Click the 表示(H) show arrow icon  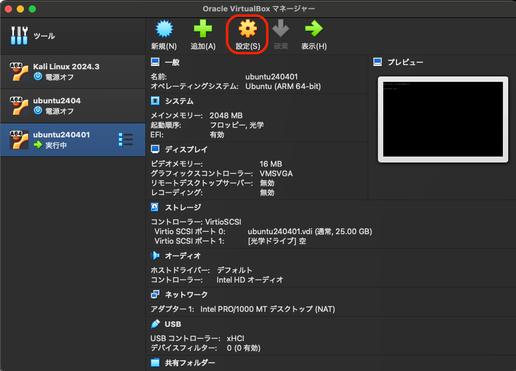pyautogui.click(x=314, y=29)
